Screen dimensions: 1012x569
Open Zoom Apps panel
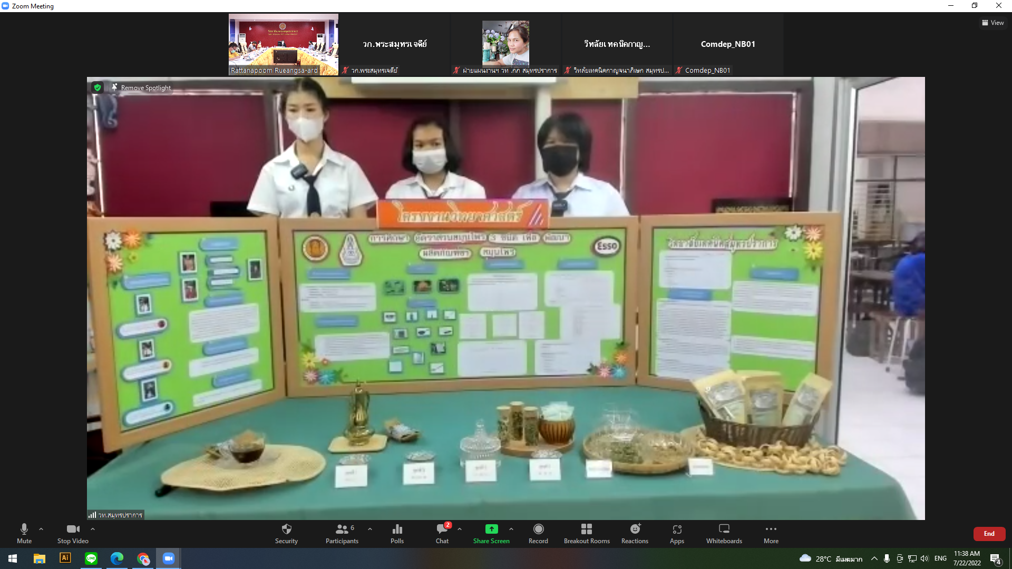(x=677, y=534)
